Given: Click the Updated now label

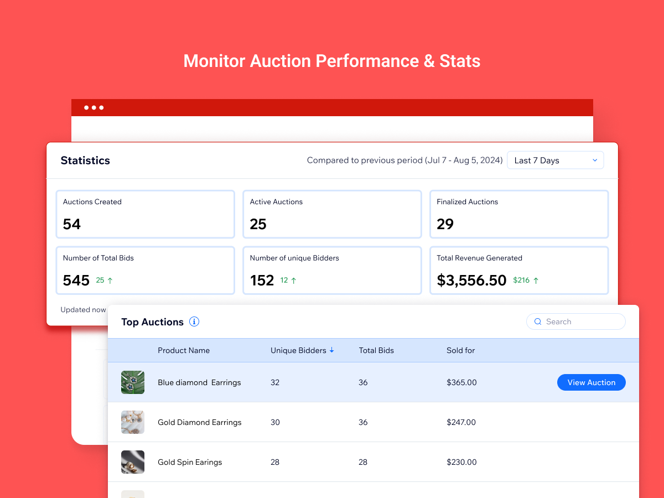Looking at the screenshot, I should pos(83,309).
